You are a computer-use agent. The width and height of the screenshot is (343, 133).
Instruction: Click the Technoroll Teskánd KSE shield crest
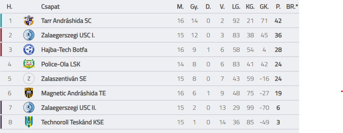point(29,122)
